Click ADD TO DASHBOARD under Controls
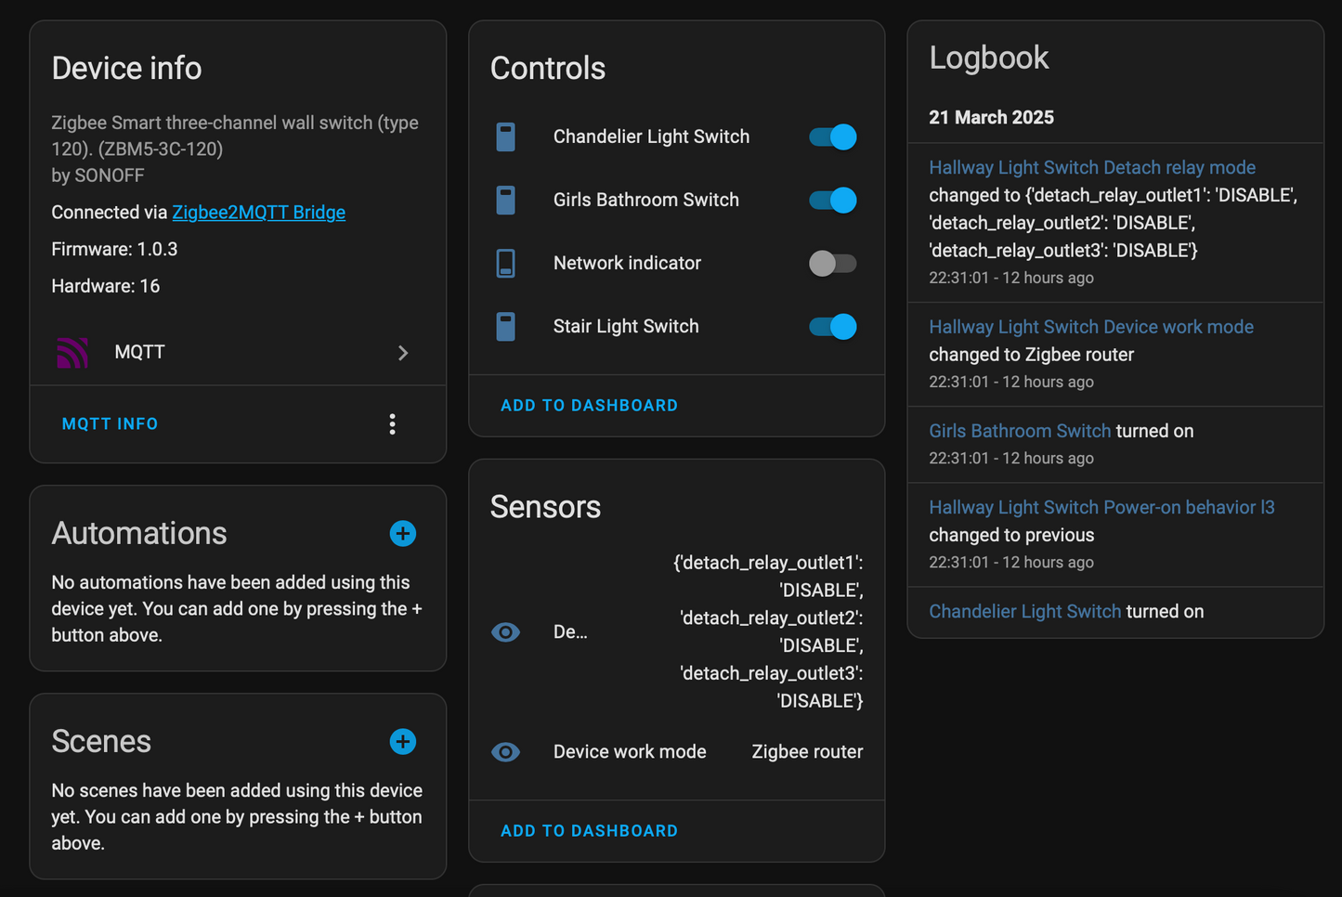Screen dimensions: 1342x897 tap(589, 406)
